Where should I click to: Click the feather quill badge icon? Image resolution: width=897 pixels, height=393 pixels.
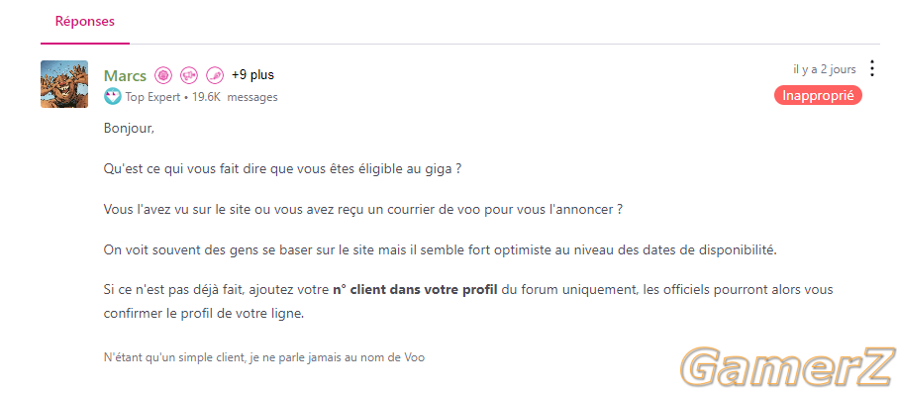[x=215, y=75]
